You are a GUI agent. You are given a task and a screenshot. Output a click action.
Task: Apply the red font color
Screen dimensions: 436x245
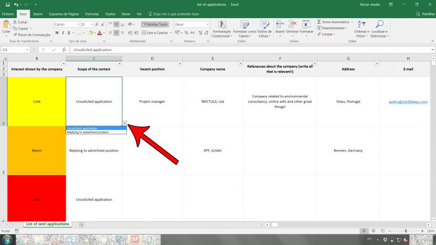pyautogui.click(x=99, y=32)
